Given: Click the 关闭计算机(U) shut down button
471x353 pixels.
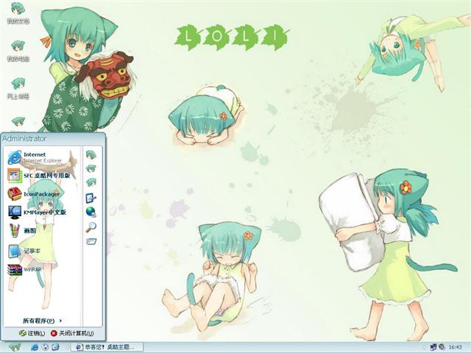Looking at the screenshot, I should point(72,333).
